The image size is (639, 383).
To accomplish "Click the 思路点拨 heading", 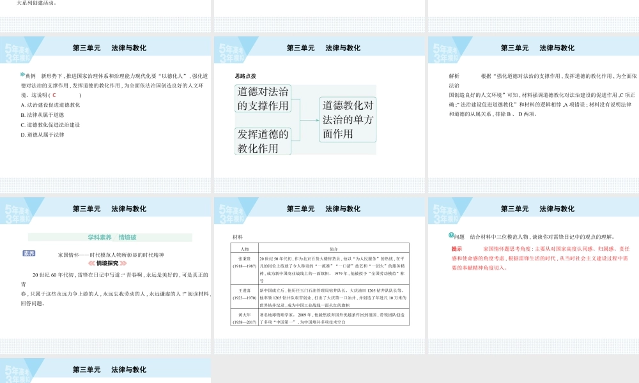I will point(245,76).
